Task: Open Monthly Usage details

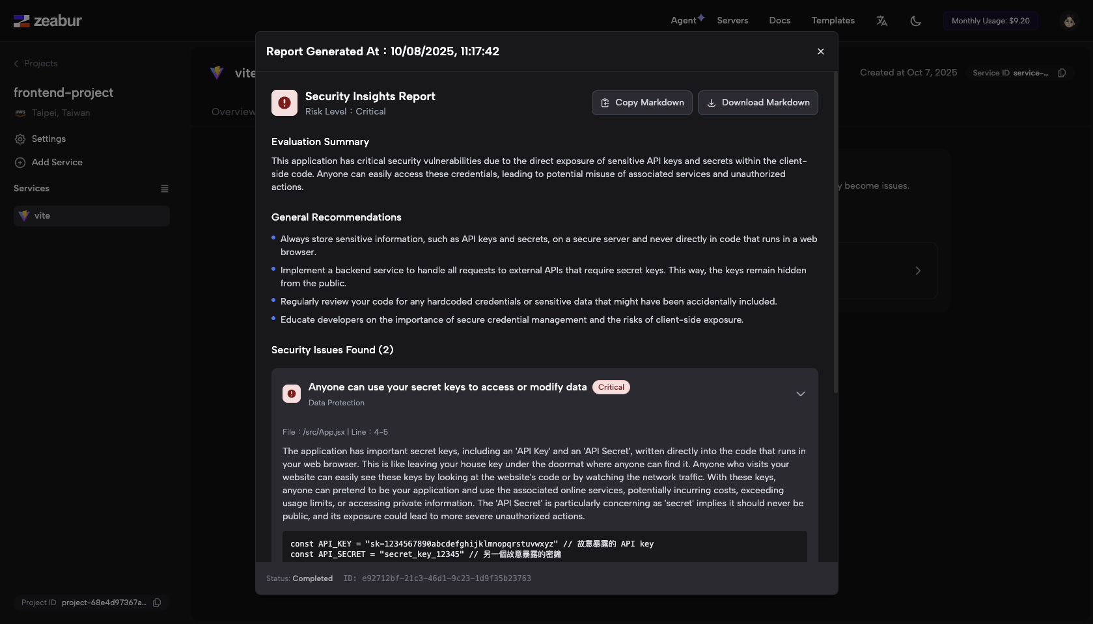Action: tap(990, 21)
